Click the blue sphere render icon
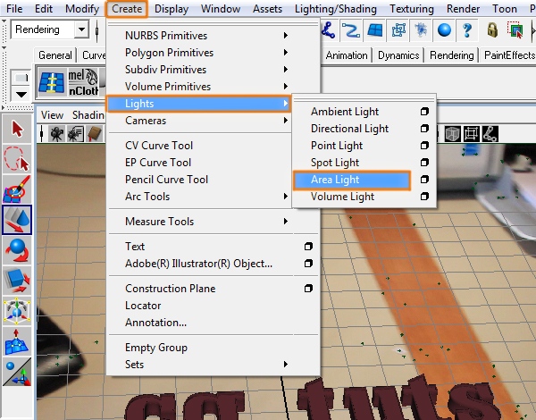This screenshot has height=420, width=536. click(x=444, y=30)
